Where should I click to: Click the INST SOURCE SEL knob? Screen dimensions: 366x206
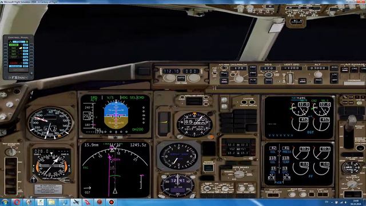tap(10, 152)
